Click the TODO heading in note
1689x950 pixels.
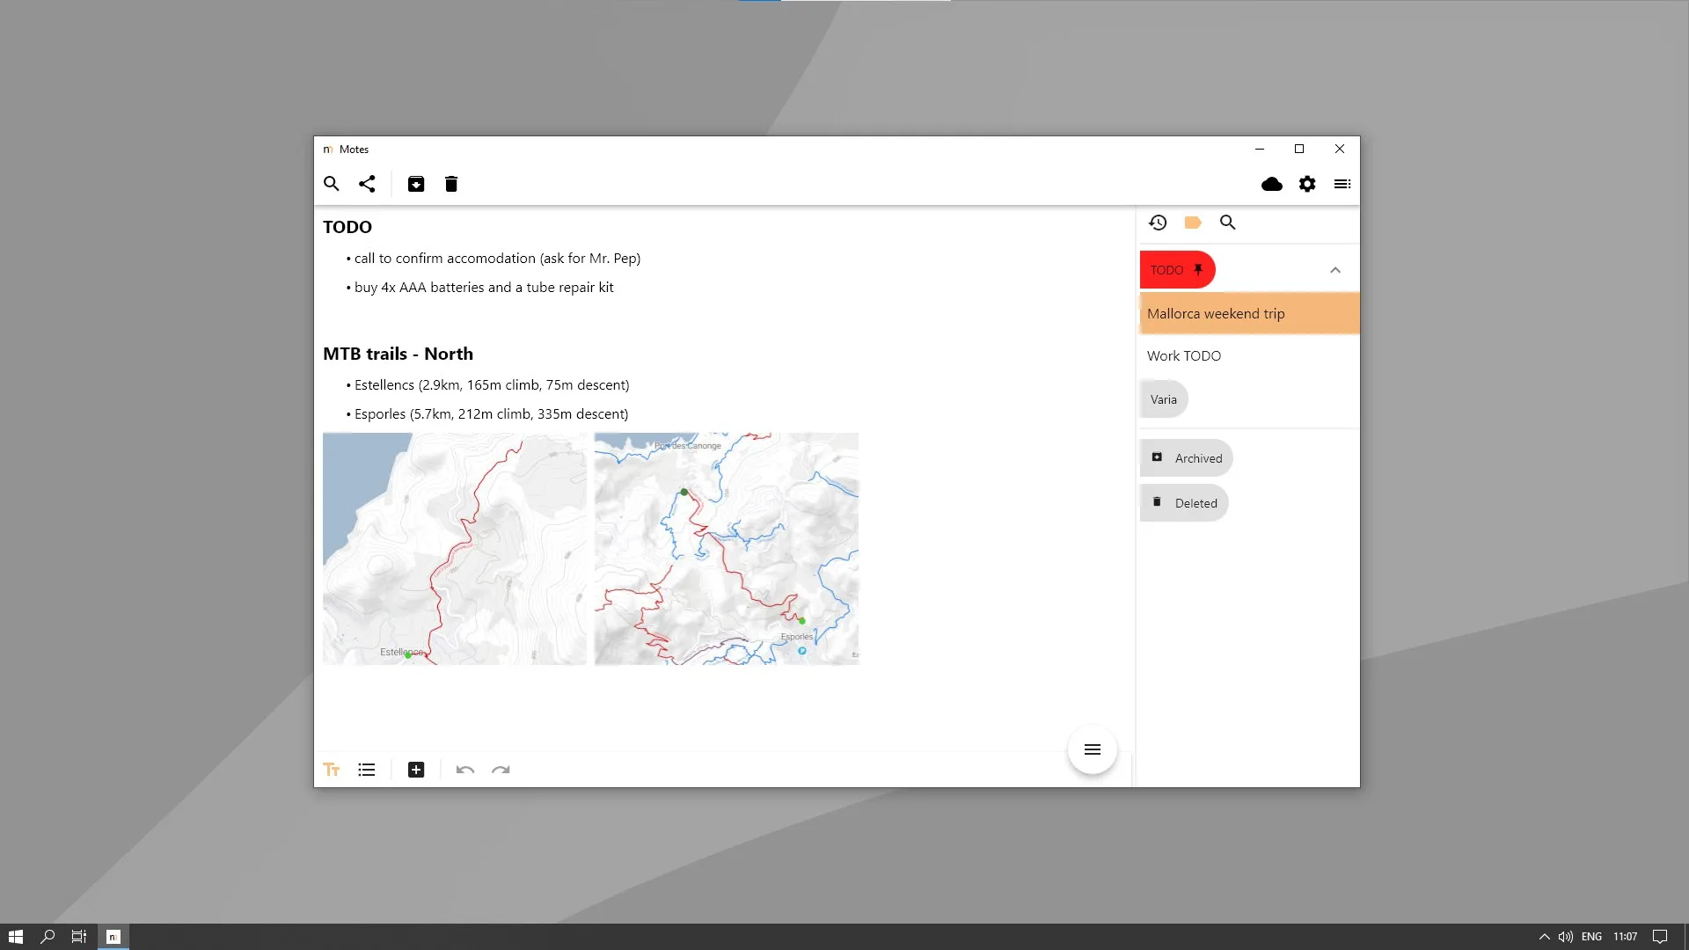click(347, 227)
